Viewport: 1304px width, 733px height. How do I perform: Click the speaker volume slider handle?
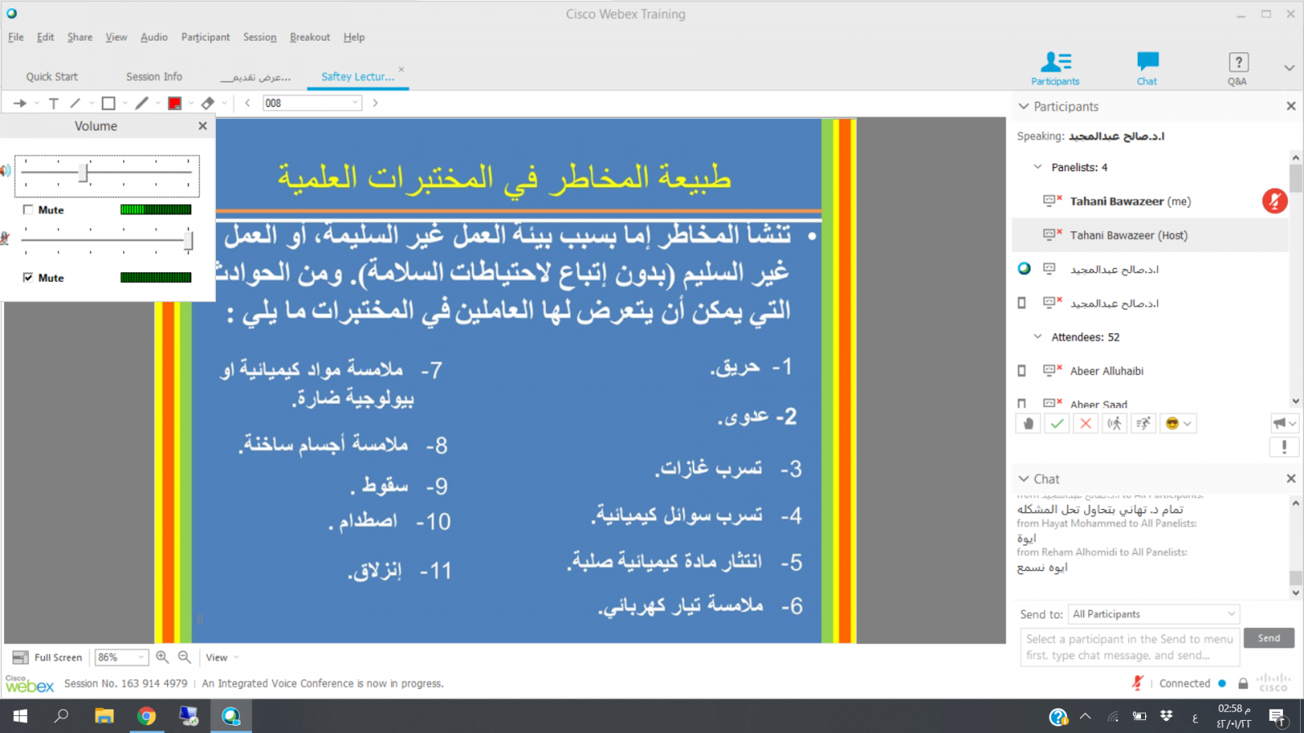(83, 173)
